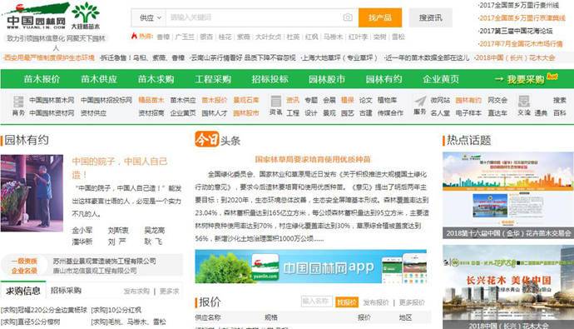Switch to the 求购信息 tab
Viewport: 574px width, 329px height.
click(23, 291)
